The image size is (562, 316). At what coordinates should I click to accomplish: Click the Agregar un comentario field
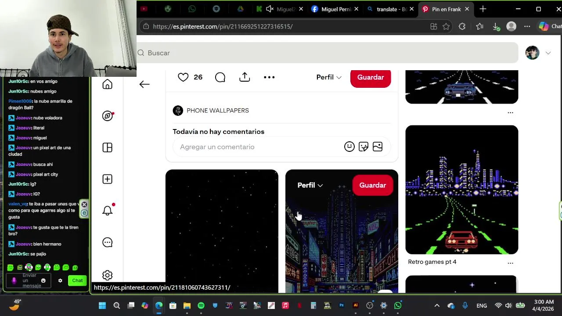[x=282, y=147]
